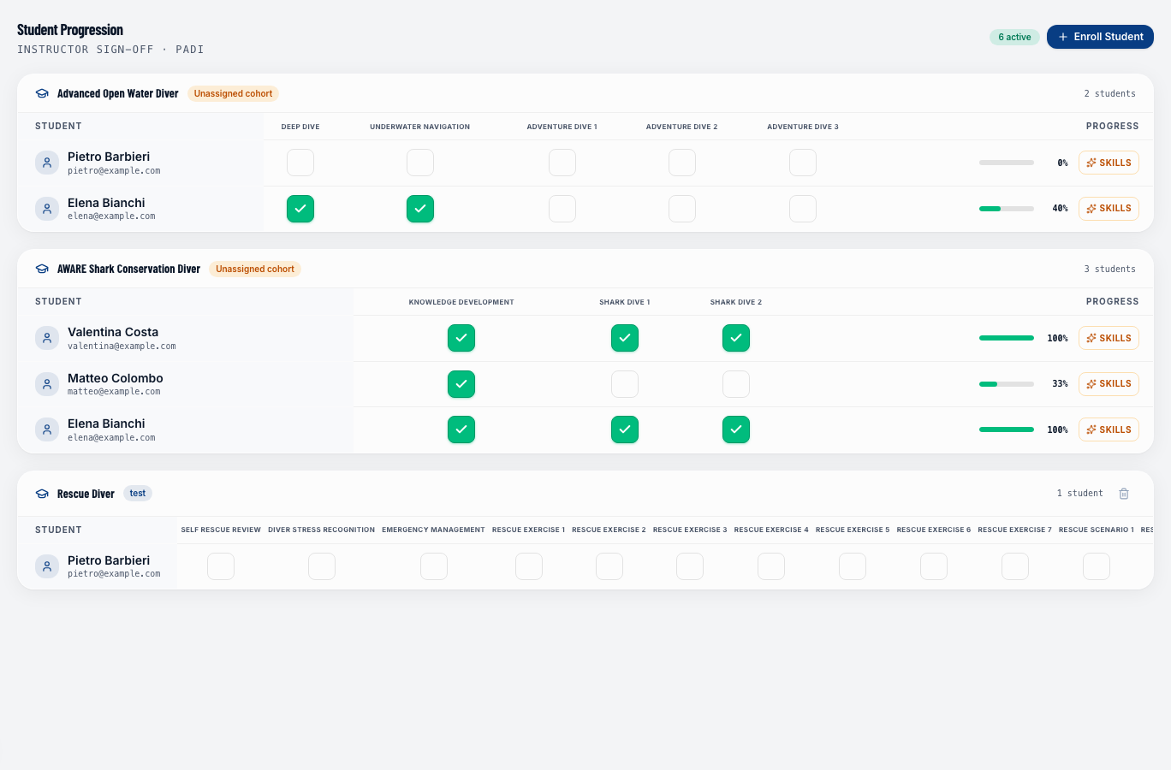The height and width of the screenshot is (770, 1171).
Task: Click the test cohort tag on Rescue Diver
Action: (x=138, y=494)
